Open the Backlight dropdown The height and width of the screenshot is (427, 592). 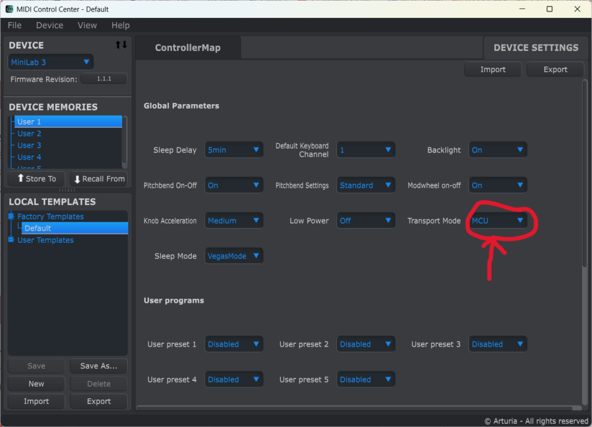point(498,150)
